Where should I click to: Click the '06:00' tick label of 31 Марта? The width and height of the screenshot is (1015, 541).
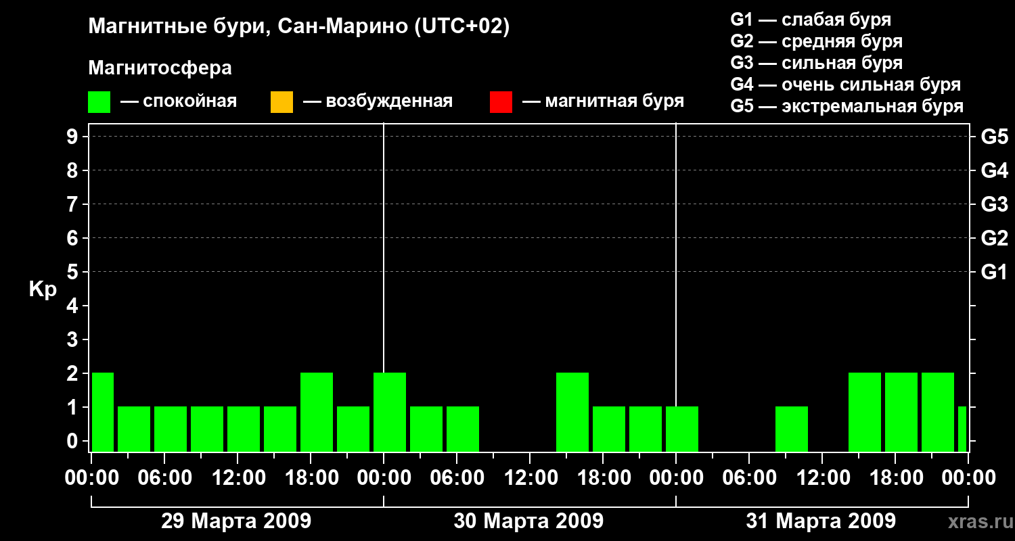coord(749,477)
